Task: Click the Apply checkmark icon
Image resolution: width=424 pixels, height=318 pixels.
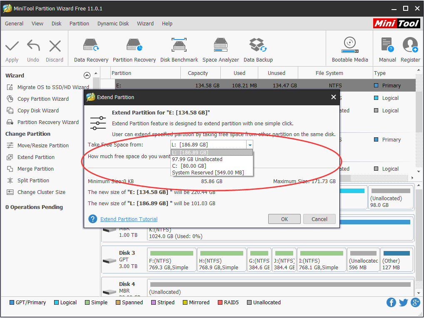Action: [12, 46]
